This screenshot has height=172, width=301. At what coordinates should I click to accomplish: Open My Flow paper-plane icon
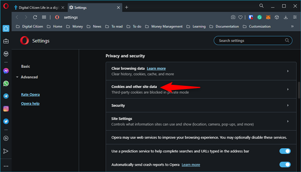[x=6, y=151]
